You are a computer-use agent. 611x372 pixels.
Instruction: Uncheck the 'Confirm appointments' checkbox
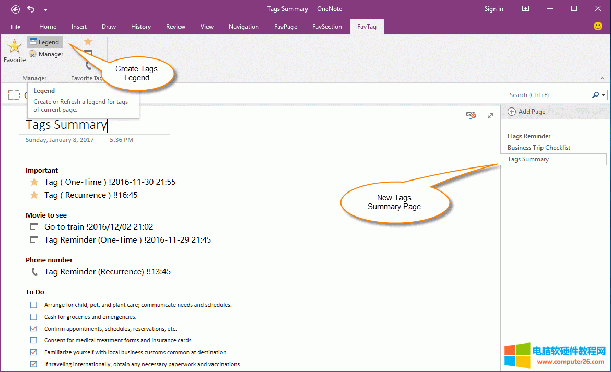[x=33, y=329]
